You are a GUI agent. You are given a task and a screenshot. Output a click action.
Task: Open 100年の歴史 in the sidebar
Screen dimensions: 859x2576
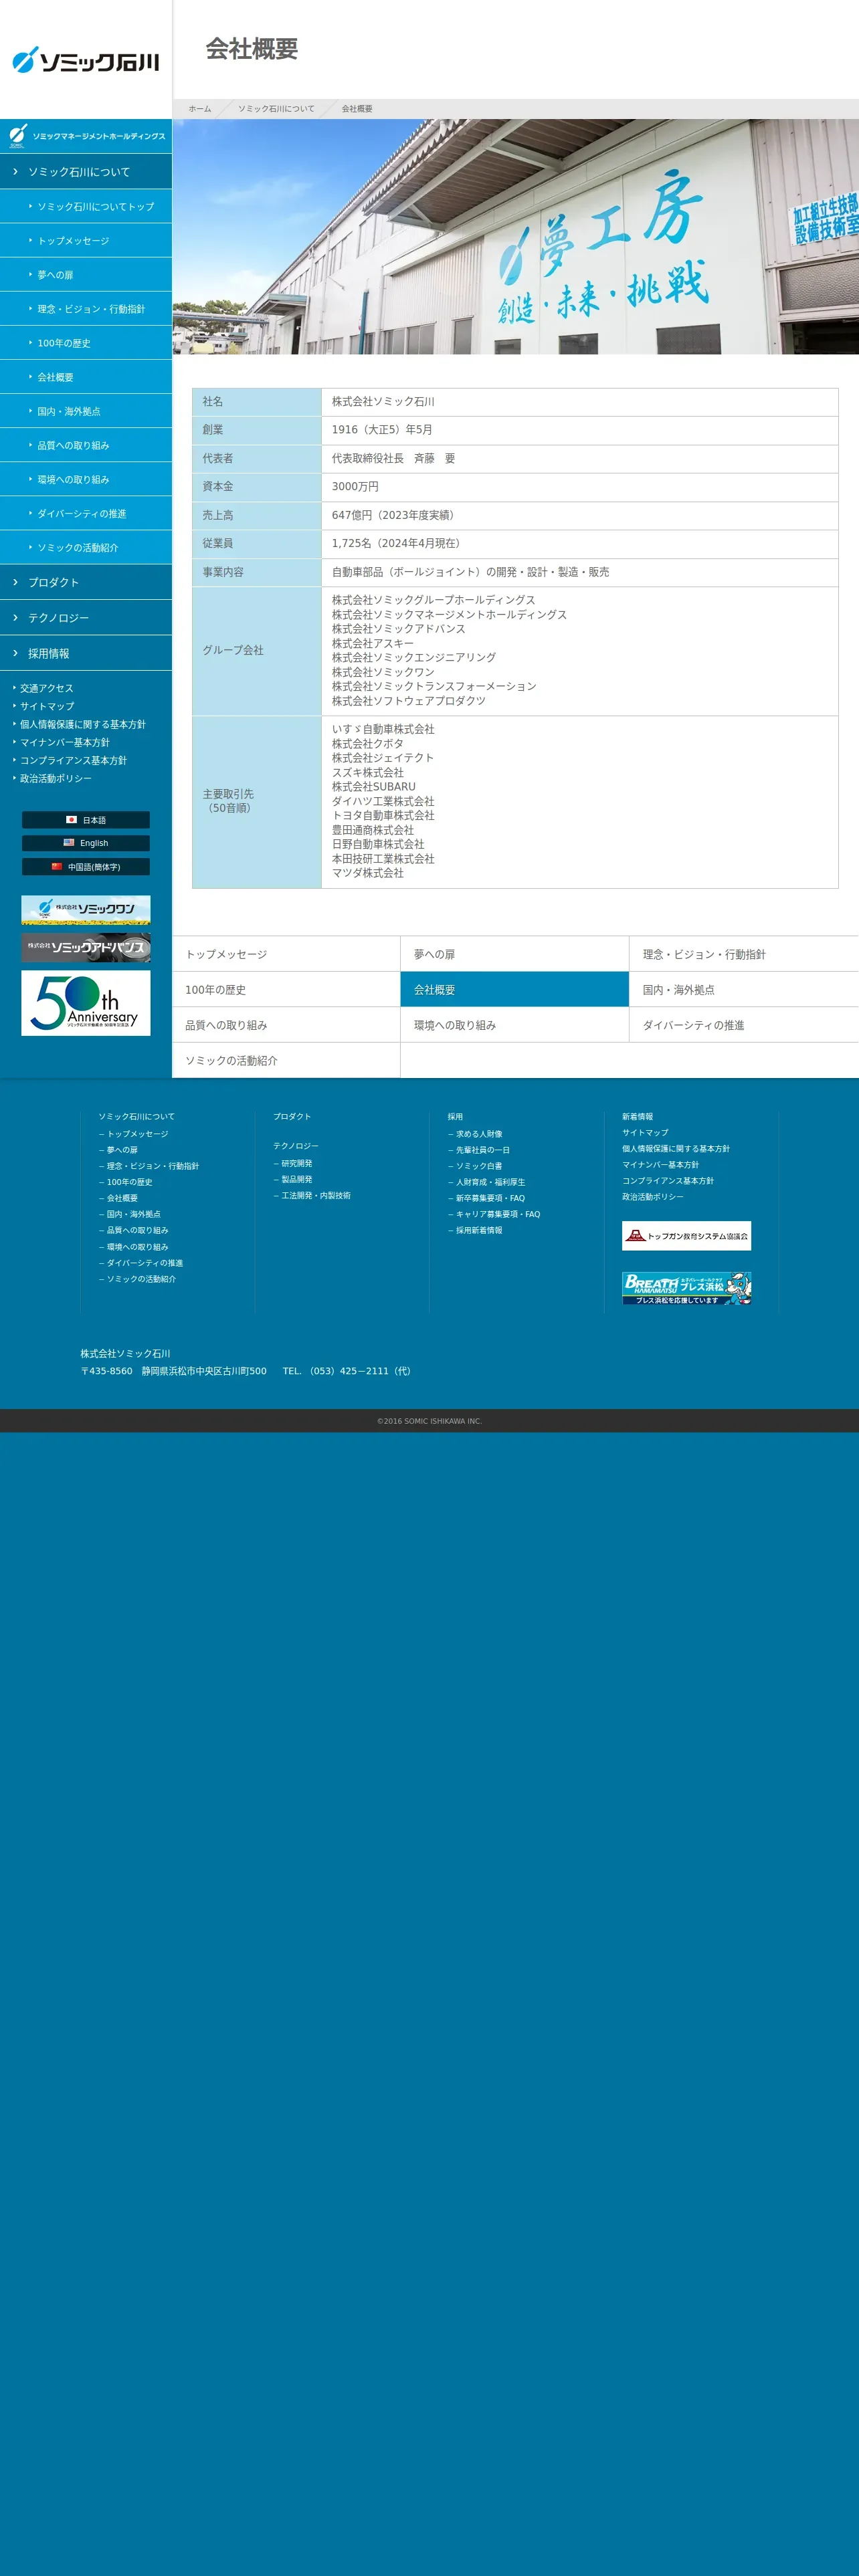(86, 342)
